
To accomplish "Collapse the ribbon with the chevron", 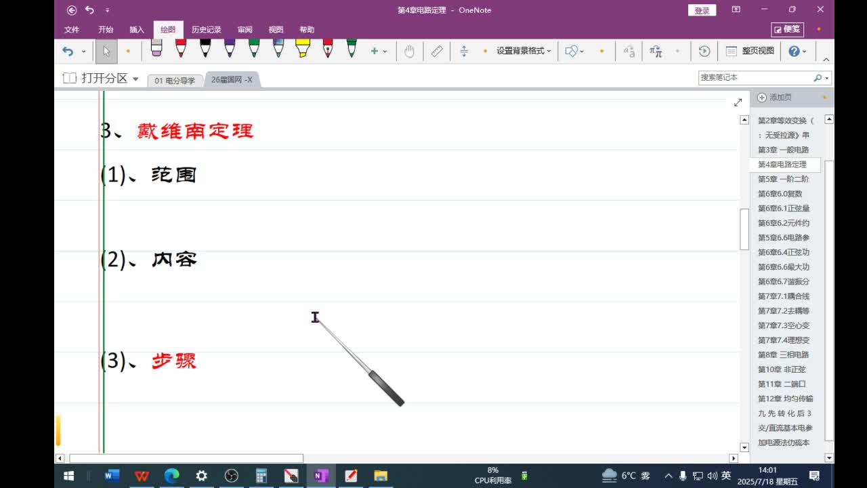I will [x=826, y=60].
